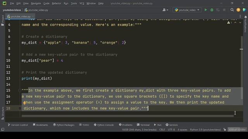Viewport: 248px width, 139px height.
Task: Open the View menu
Action: point(26,3)
